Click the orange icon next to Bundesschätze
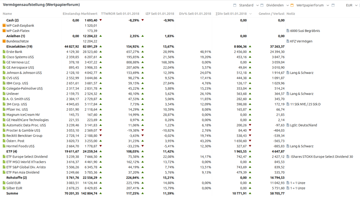Screen dimensions: 360x205 (x=4, y=41)
